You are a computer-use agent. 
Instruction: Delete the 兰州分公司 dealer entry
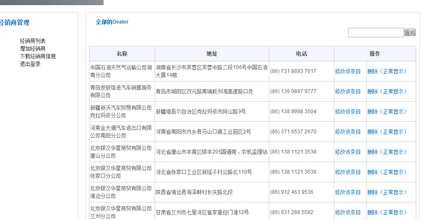coord(387,212)
